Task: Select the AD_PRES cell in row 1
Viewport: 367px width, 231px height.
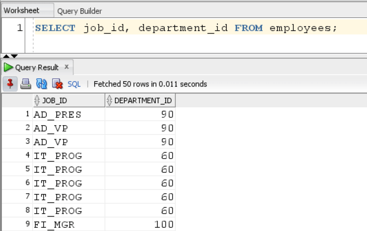Action: coord(57,115)
